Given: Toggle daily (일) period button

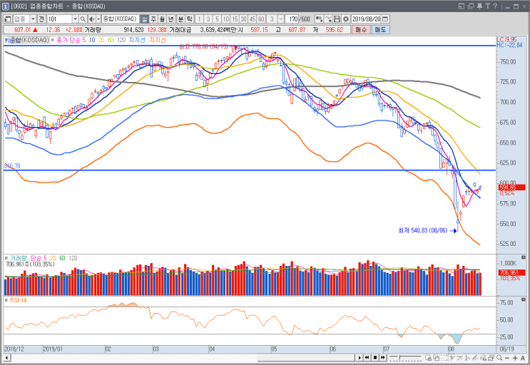Looking at the screenshot, I should [x=144, y=19].
